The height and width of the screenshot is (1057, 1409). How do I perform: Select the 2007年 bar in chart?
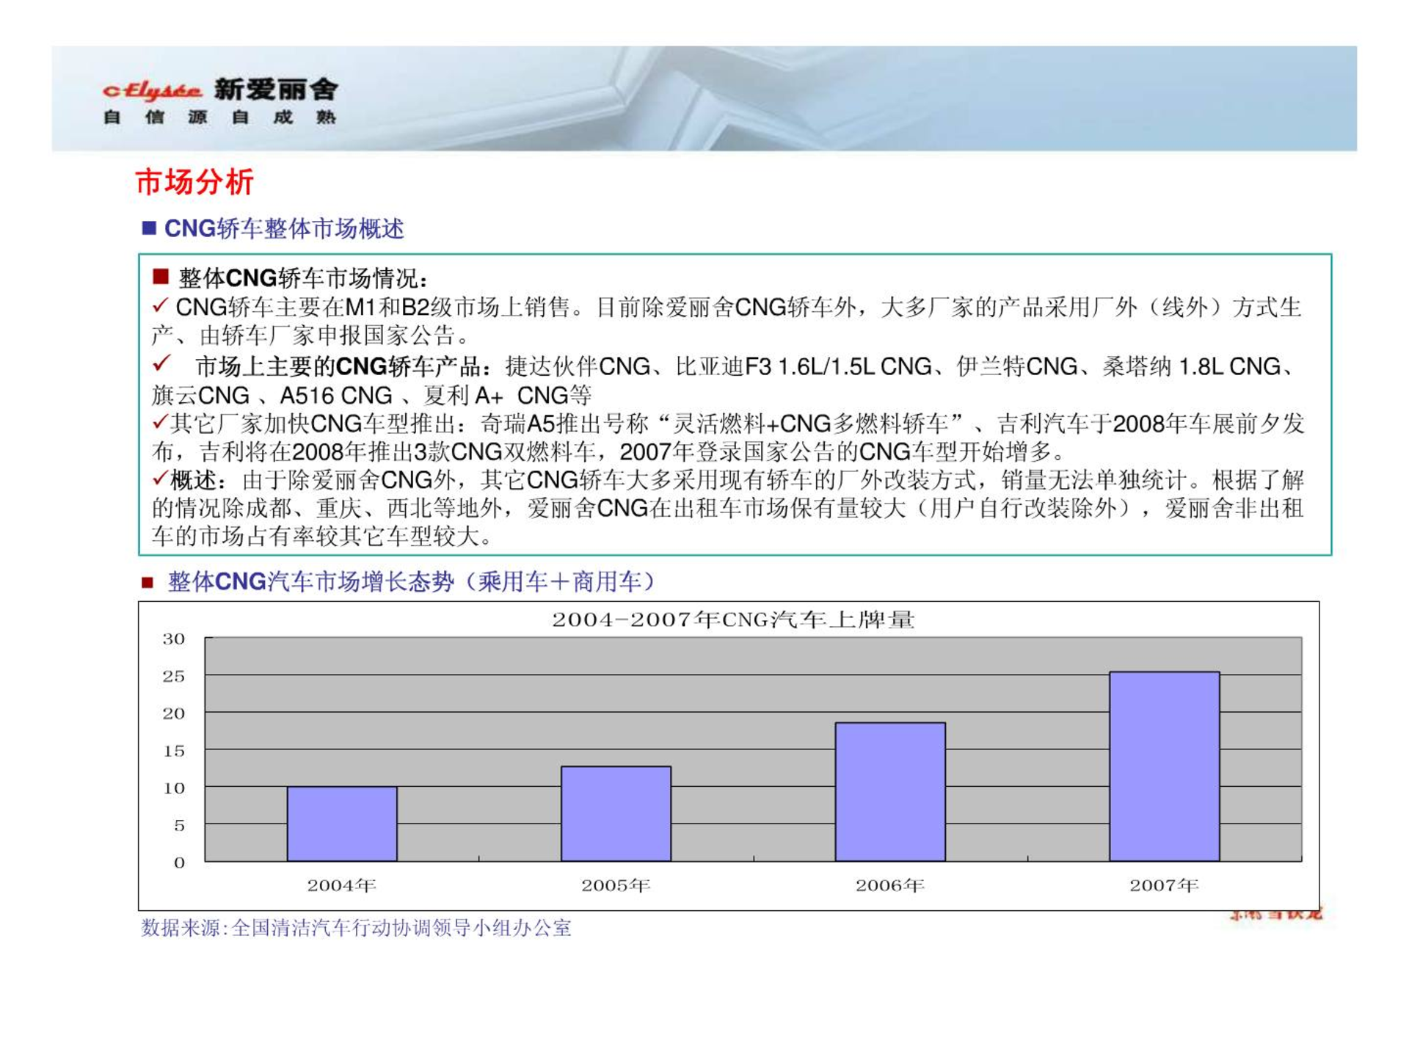pos(1165,766)
